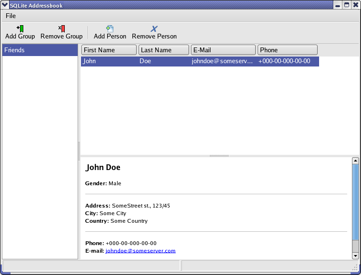Select the Friends group in sidebar
361x275 pixels.
coord(40,50)
